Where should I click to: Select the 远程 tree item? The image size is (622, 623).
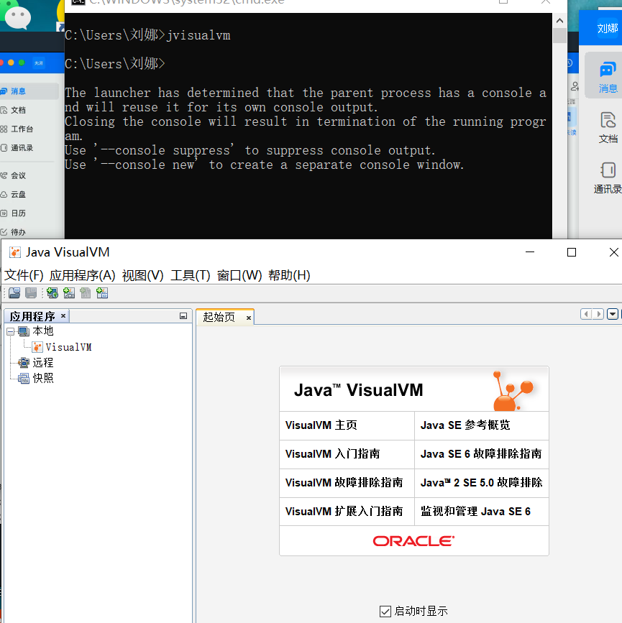click(x=43, y=363)
